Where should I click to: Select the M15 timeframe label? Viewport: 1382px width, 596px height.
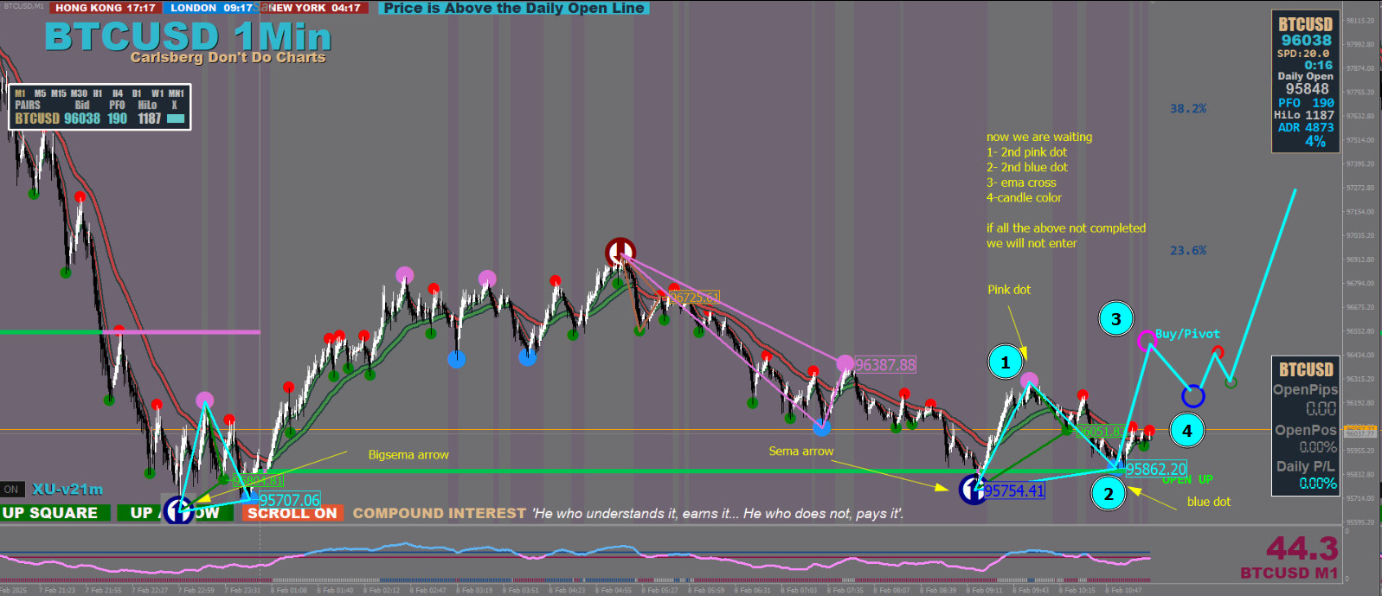pyautogui.click(x=58, y=93)
